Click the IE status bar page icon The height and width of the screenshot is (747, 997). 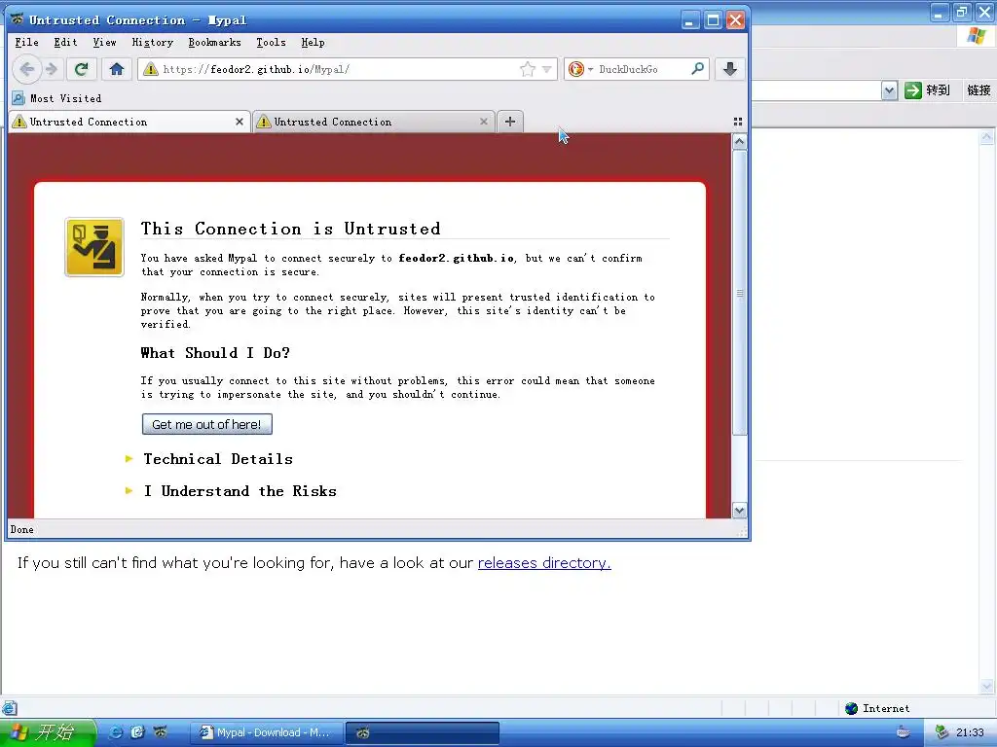10,708
